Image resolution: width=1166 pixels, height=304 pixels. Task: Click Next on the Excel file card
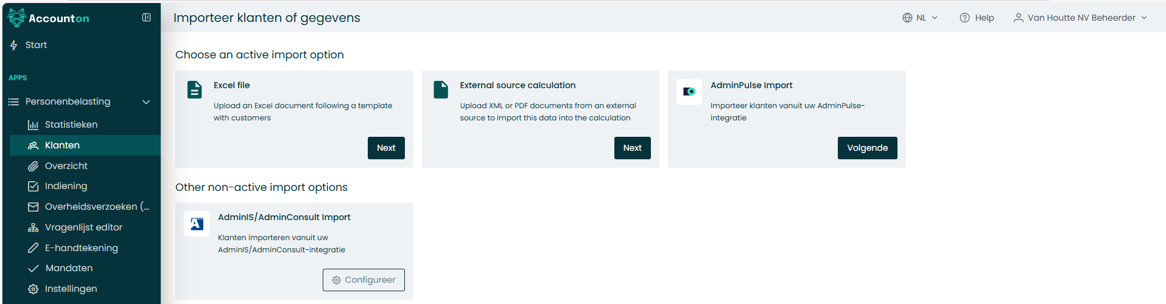(x=386, y=148)
